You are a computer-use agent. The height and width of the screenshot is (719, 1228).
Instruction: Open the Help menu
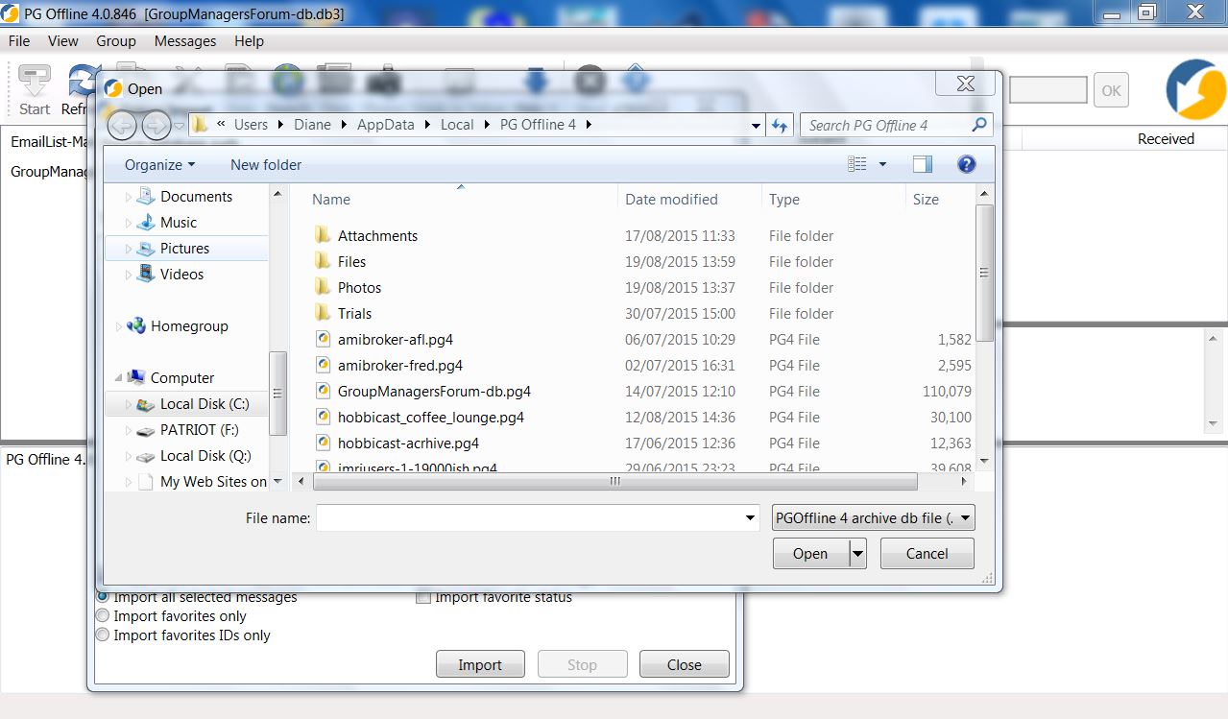click(249, 41)
